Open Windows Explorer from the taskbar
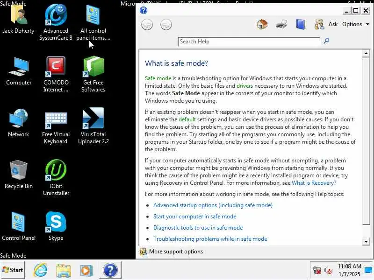 tap(64, 271)
